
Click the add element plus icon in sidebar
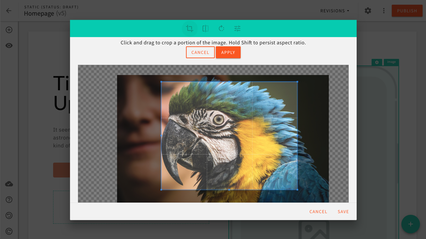pyautogui.click(x=9, y=30)
